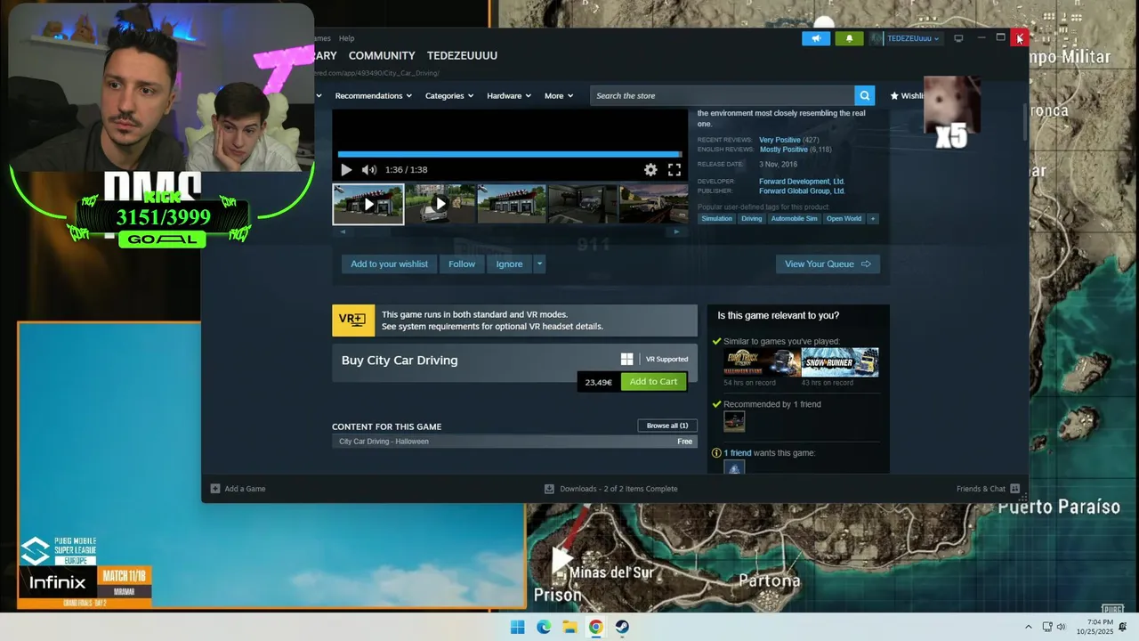Open the network and volume tray icons

[1054, 627]
